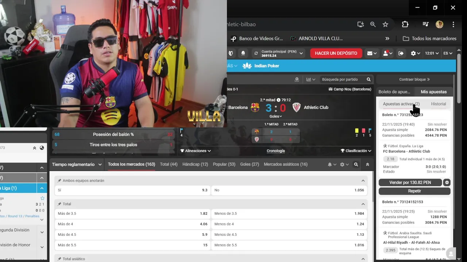Select the Apuestas activas tab
This screenshot has width=467, height=262.
pos(401,104)
